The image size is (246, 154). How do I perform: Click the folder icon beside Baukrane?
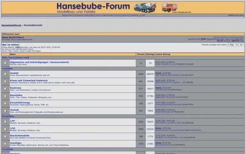[5, 89]
